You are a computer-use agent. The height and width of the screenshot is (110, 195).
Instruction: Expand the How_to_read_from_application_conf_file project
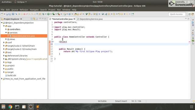tap(2, 79)
